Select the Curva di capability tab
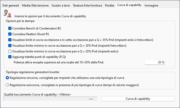Viewport: 180px width, 108px height. (x=129, y=5)
